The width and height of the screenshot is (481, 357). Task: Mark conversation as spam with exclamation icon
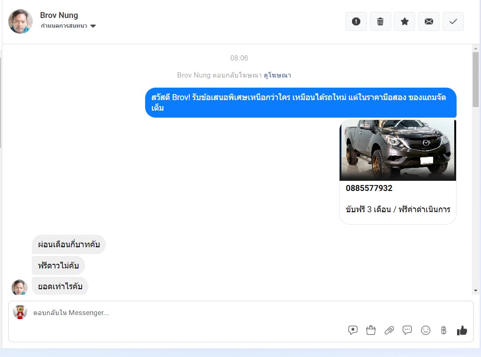pyautogui.click(x=356, y=22)
